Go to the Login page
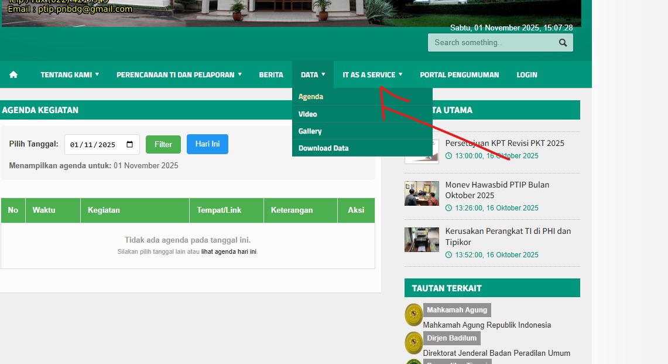Screen dimensions: 668x364 click(526, 74)
